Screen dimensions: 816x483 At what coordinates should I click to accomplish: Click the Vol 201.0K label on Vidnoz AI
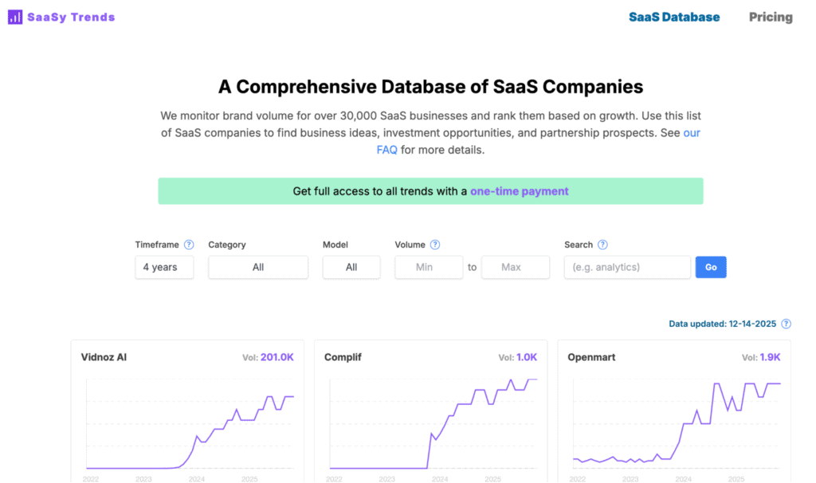pyautogui.click(x=269, y=357)
